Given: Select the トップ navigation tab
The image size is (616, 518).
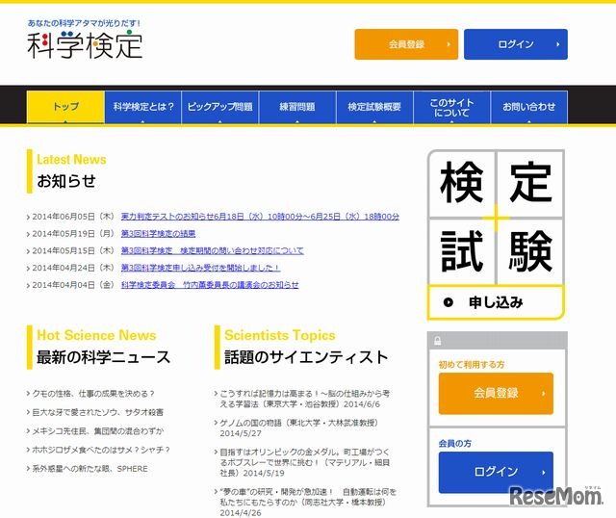Looking at the screenshot, I should click(65, 107).
